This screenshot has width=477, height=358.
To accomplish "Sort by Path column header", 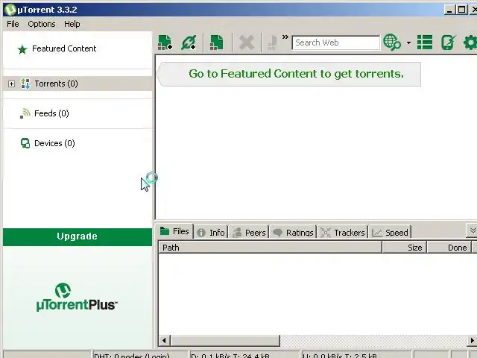I will coord(270,248).
